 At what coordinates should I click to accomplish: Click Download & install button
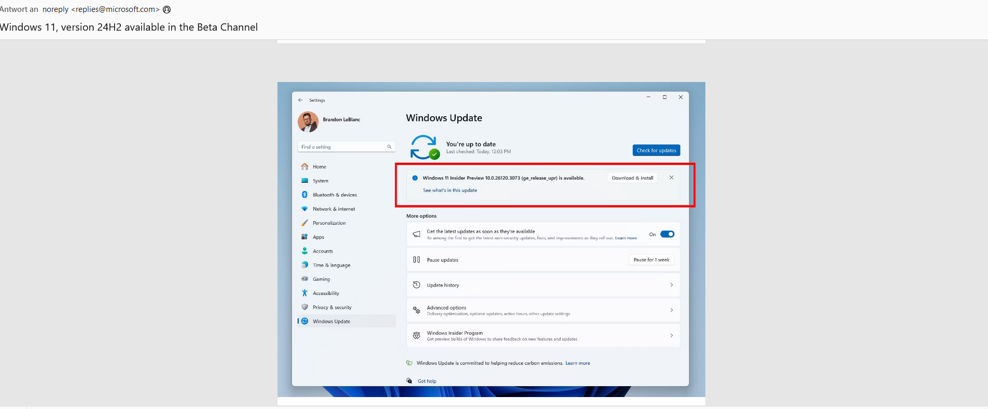(x=632, y=178)
